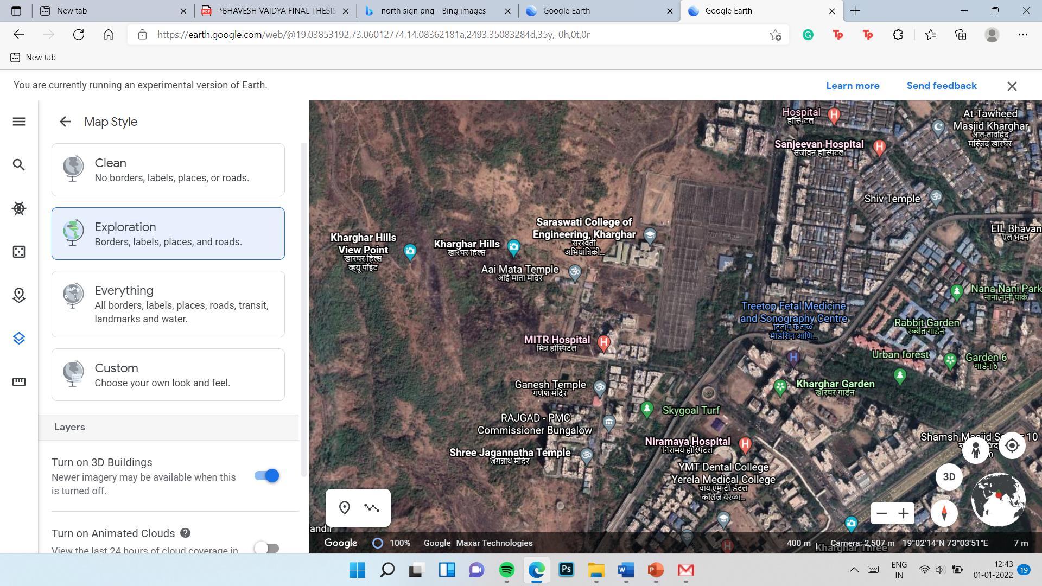Select the Measure ruler tool
The height and width of the screenshot is (586, 1042).
[19, 382]
